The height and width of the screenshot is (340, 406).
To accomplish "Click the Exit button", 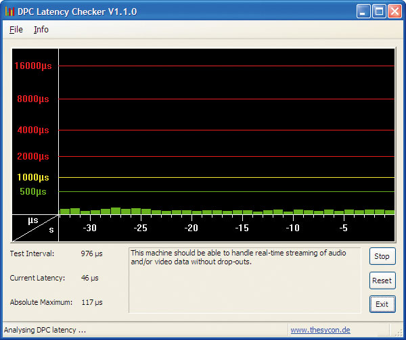I will click(382, 304).
